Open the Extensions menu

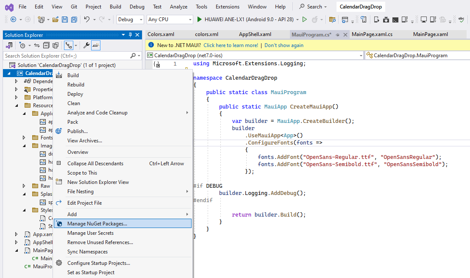[x=228, y=7]
